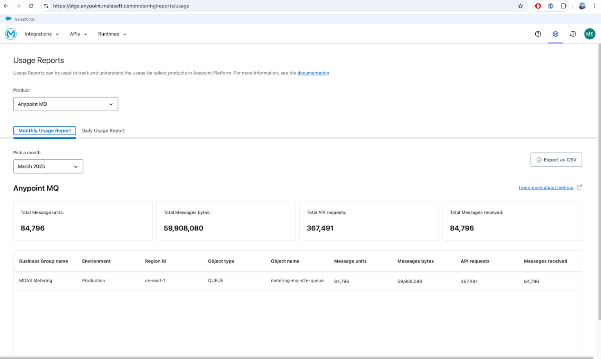Viewport: 601px width, 359px height.
Task: Click the external link icon beside Learn more about metrics
Action: tap(579, 187)
